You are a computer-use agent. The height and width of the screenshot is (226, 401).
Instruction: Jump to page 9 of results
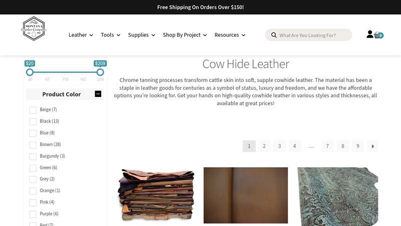click(358, 146)
